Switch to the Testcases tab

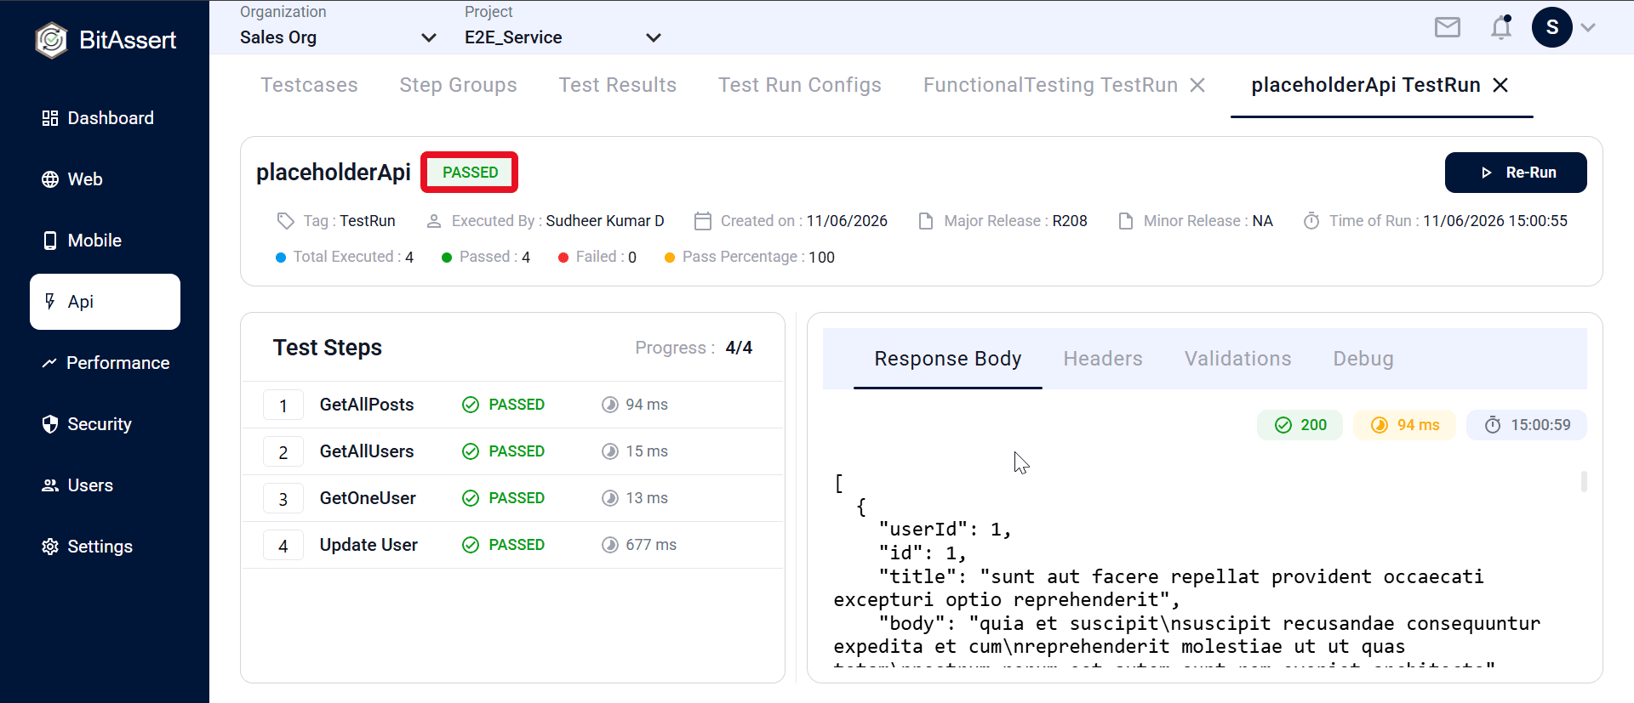(309, 85)
